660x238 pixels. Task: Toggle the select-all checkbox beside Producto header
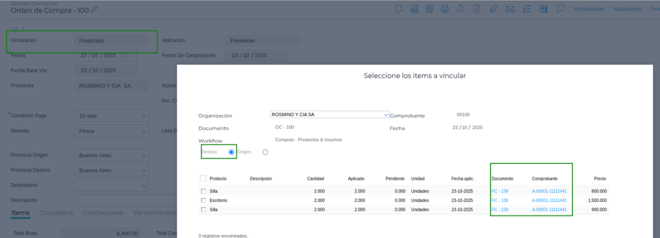(x=204, y=179)
